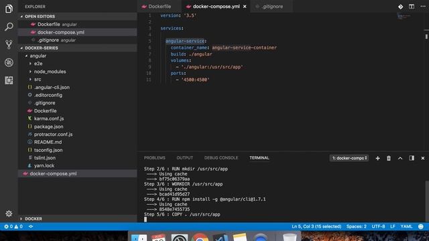Open Calendar from the dock
Viewport: 429px width, 241px height.
click(x=158, y=237)
